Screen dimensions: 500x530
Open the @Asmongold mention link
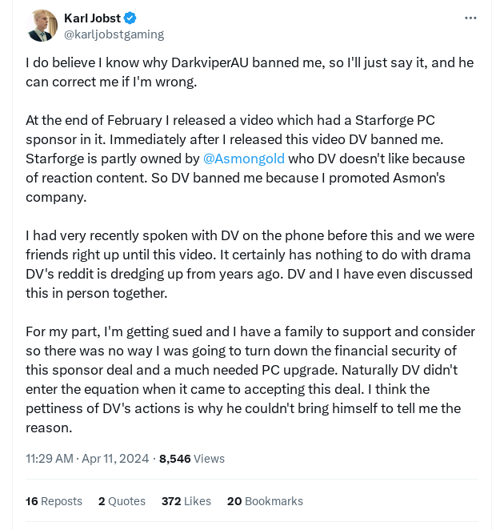click(244, 159)
